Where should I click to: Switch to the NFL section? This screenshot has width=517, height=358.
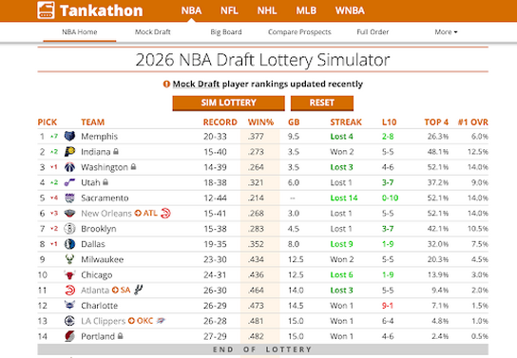[x=229, y=10]
